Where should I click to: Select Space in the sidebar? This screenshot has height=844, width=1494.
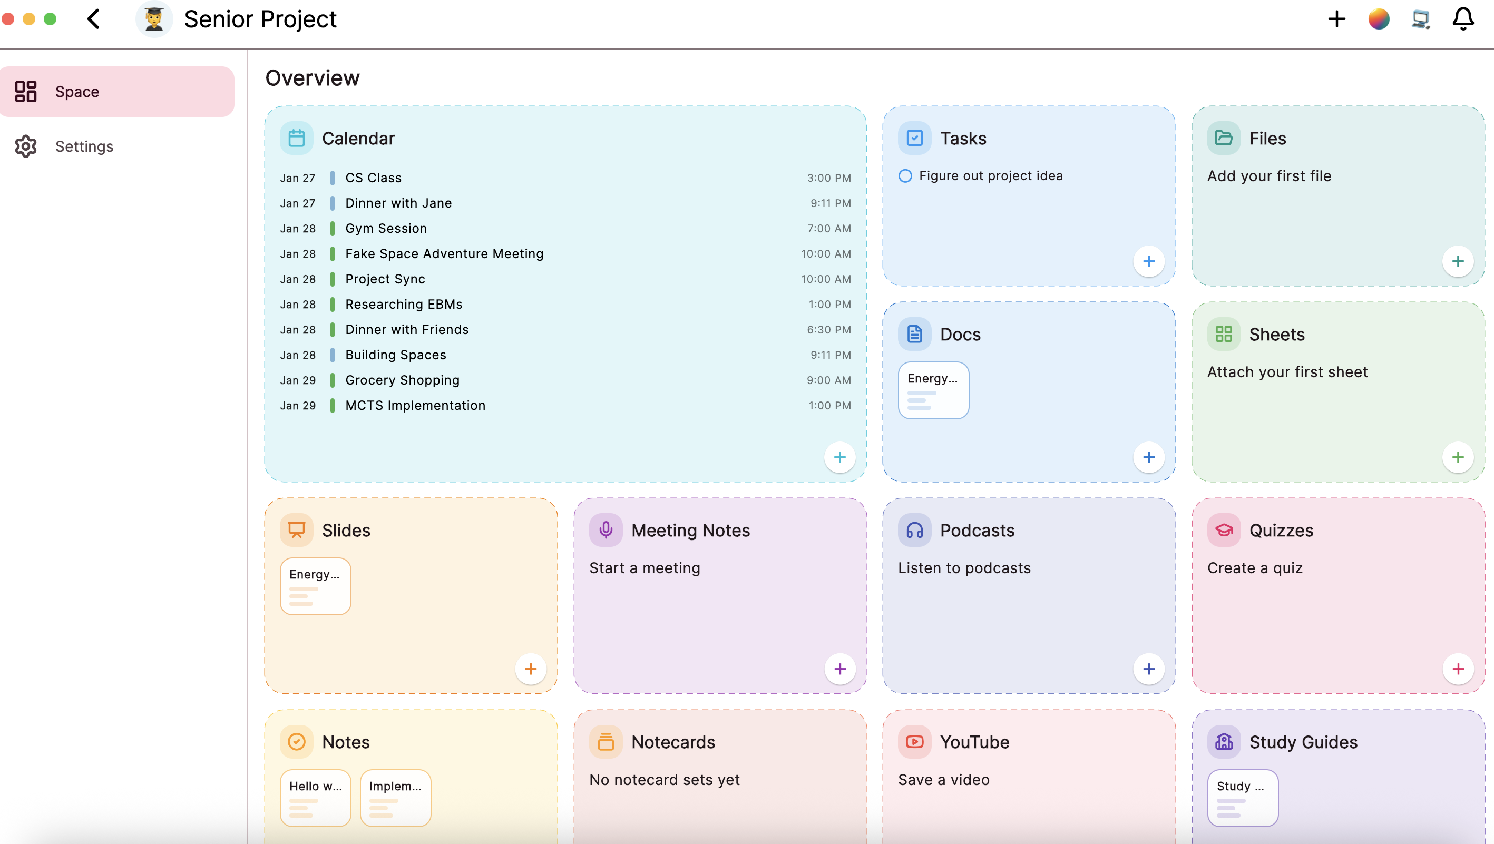77,91
